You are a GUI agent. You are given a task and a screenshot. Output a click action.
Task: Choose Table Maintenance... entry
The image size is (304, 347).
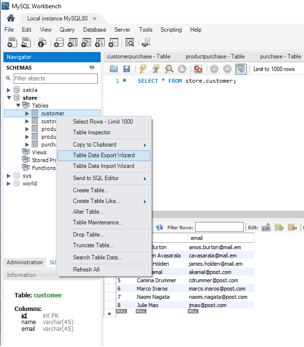[104, 222]
